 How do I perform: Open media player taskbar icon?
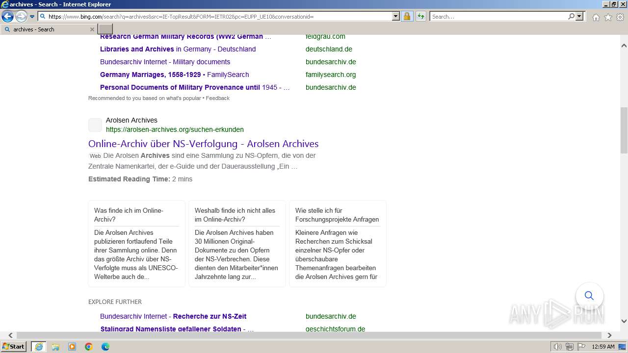[x=72, y=347]
